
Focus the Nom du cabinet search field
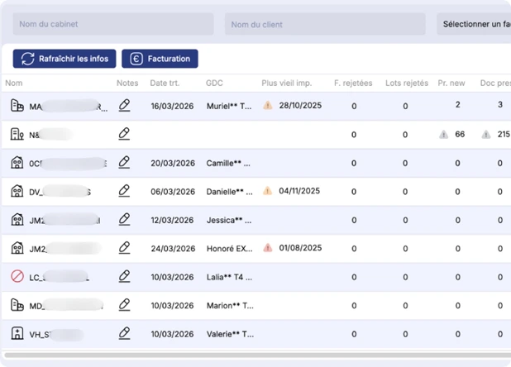pyautogui.click(x=113, y=24)
